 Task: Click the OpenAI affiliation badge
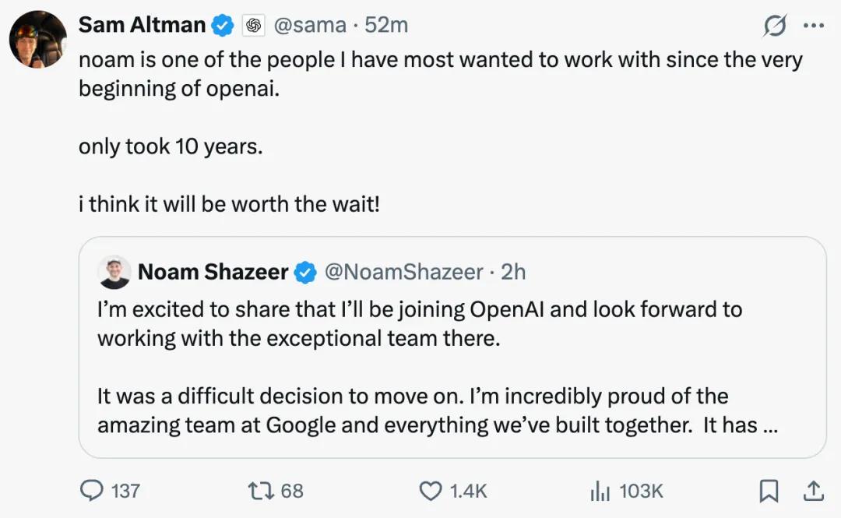tap(254, 25)
